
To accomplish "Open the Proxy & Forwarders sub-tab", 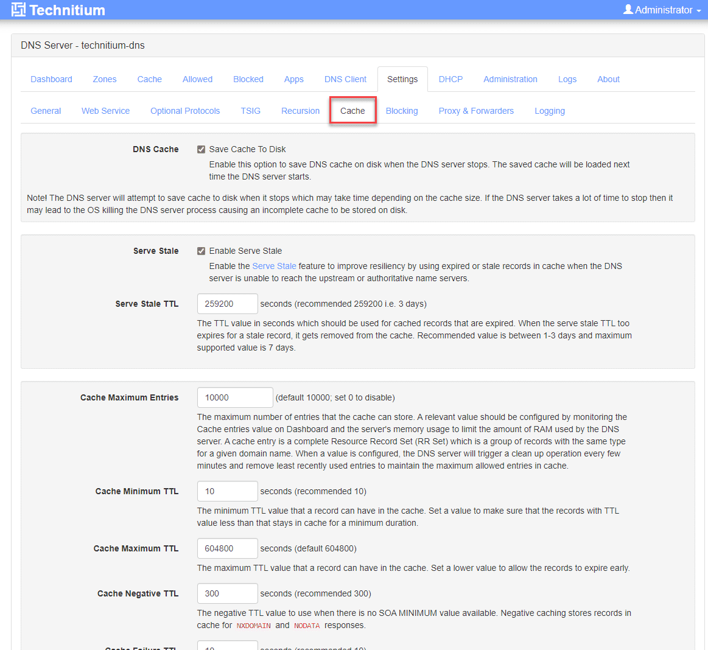I will point(477,111).
